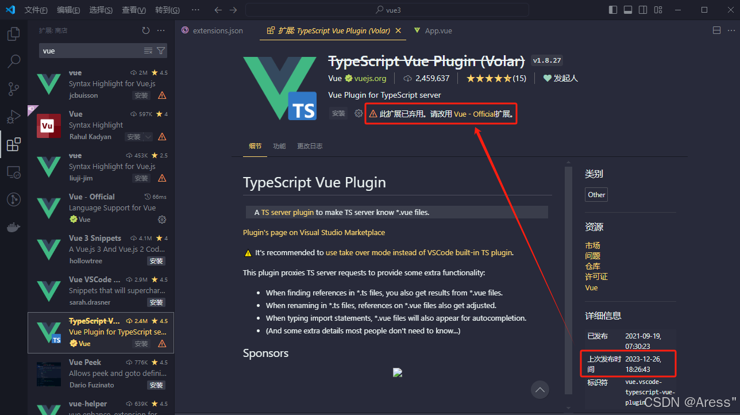The width and height of the screenshot is (740, 415).
Task: Open the 选择(S) menu
Action: point(101,10)
